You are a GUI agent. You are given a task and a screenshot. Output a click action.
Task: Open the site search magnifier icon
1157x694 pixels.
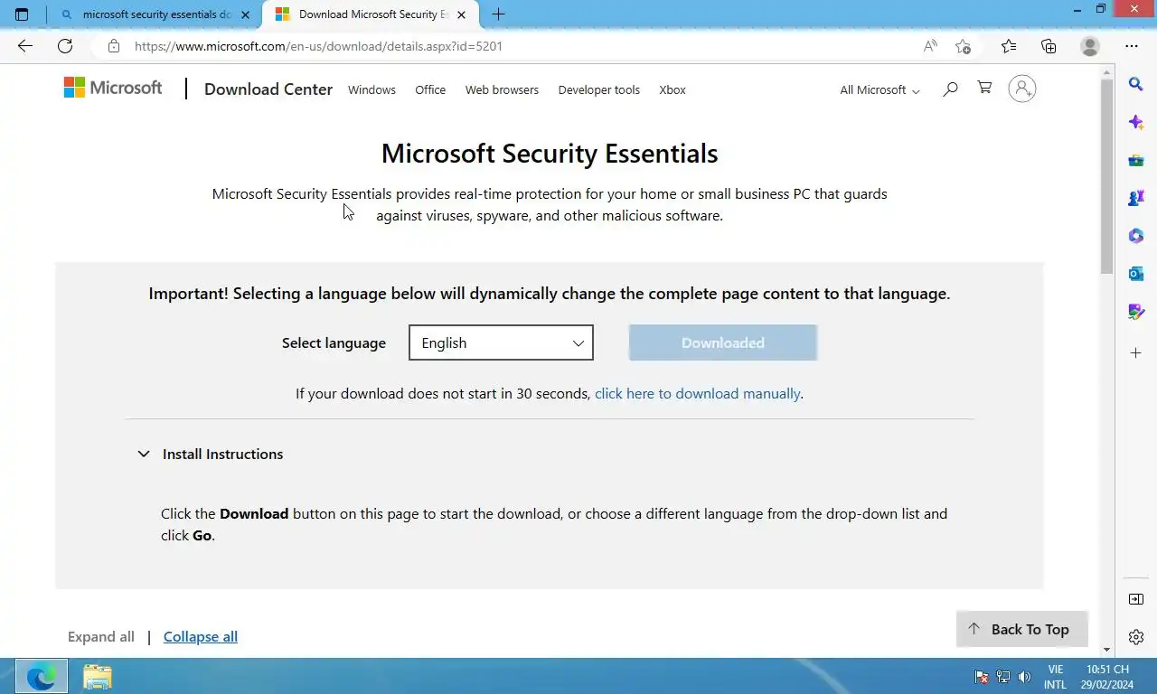click(x=950, y=89)
